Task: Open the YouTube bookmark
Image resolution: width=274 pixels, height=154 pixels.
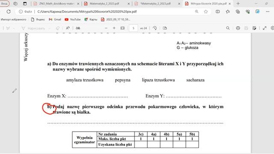Action: [73, 20]
